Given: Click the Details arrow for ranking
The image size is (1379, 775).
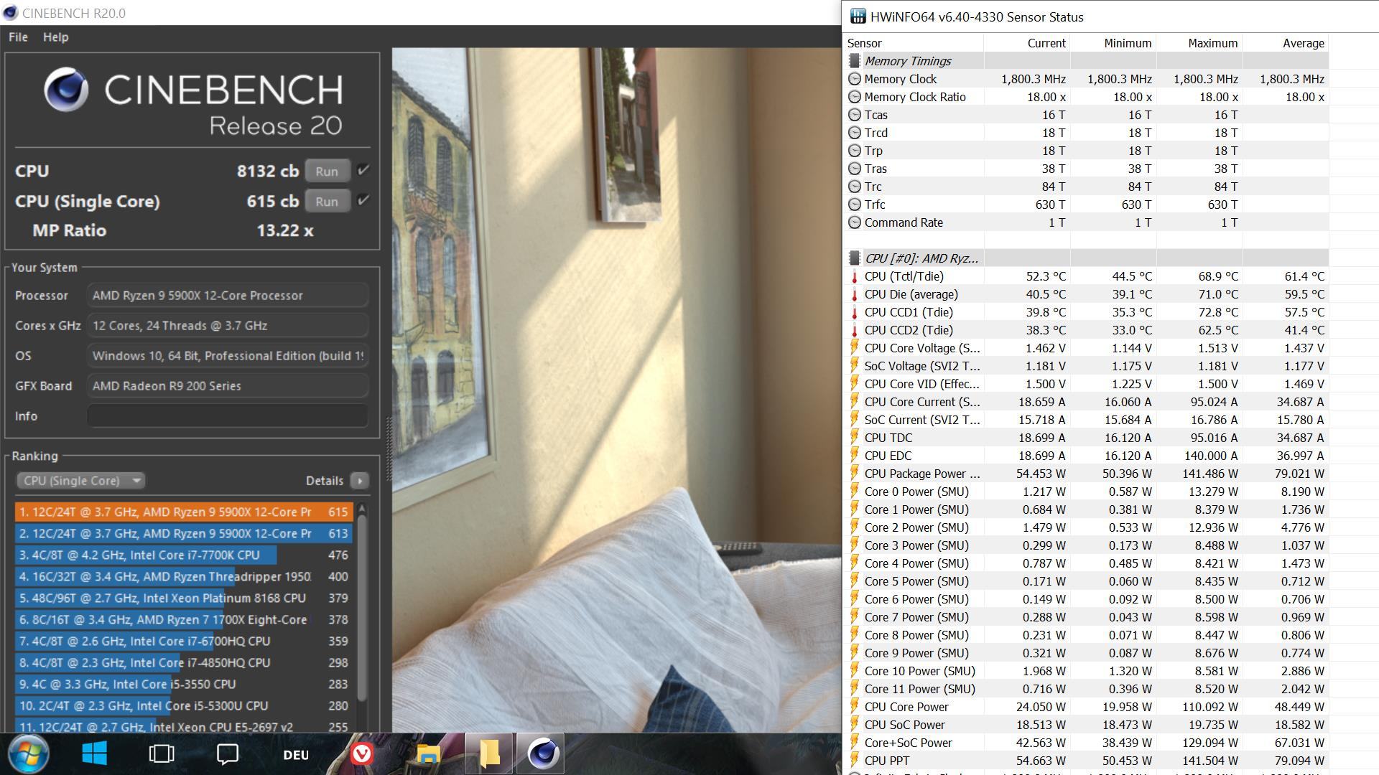Looking at the screenshot, I should click(x=360, y=480).
